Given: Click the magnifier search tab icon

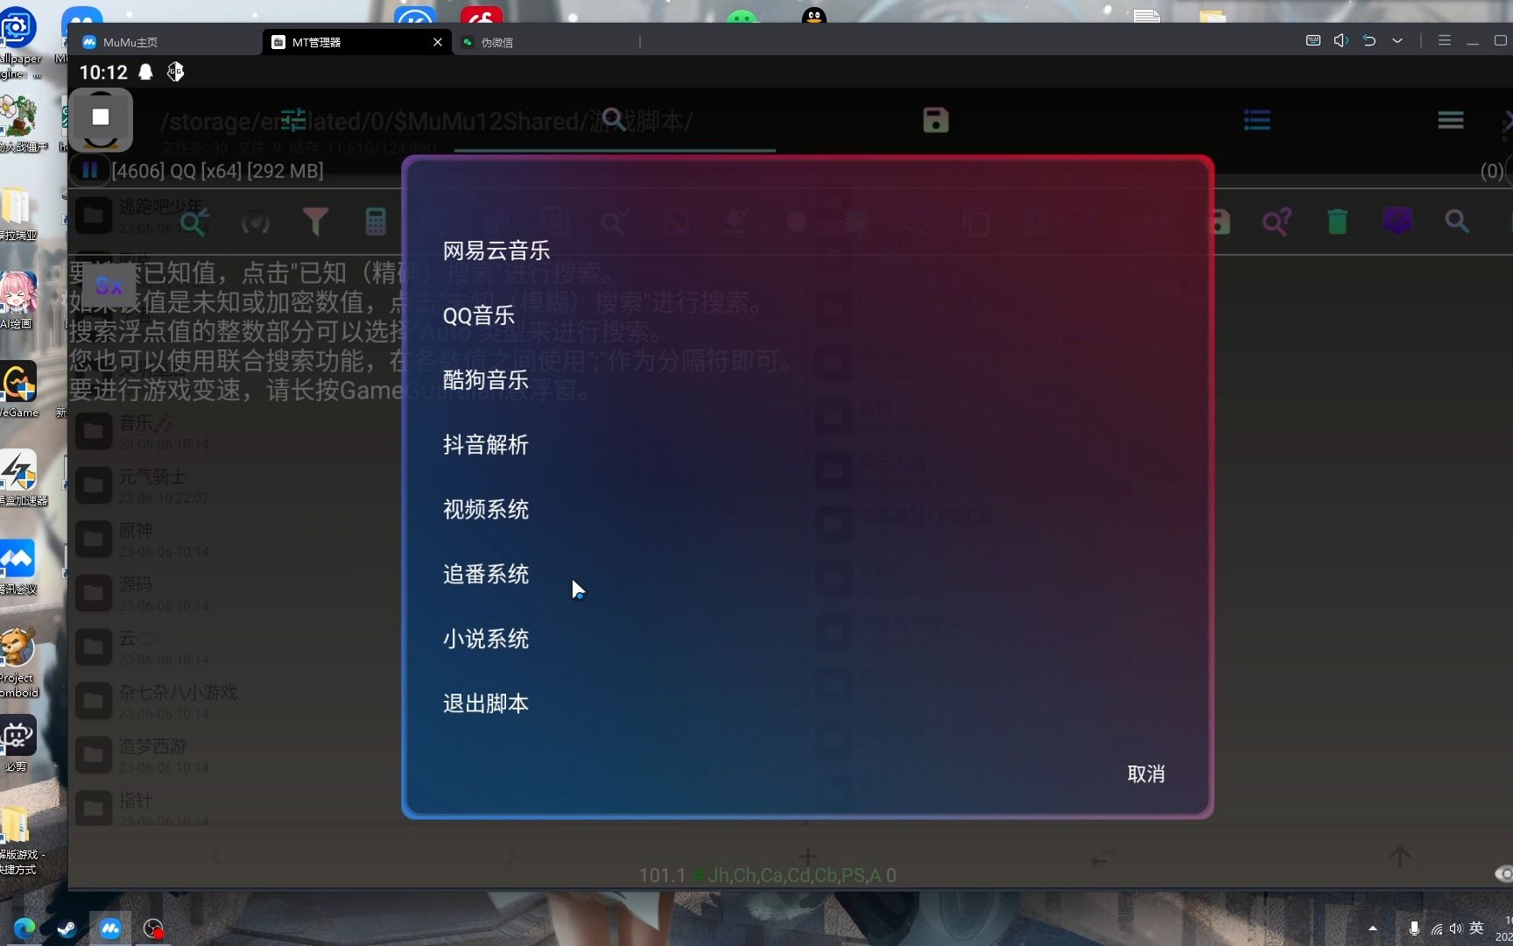Looking at the screenshot, I should point(615,120).
